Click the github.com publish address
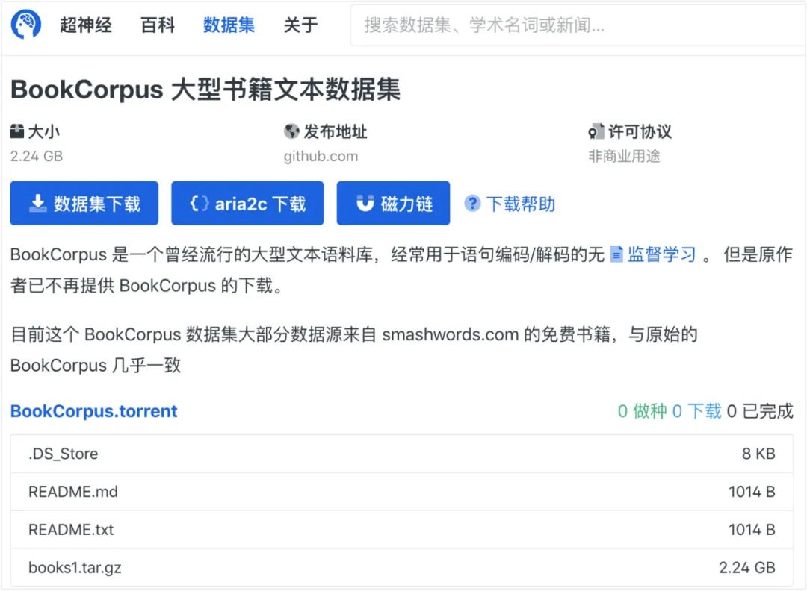Screen dimensions: 807x591 (x=321, y=156)
